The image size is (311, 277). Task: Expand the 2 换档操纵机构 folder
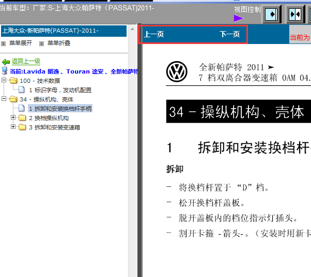[13, 118]
